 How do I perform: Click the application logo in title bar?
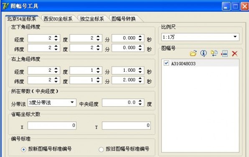coord(5,6)
